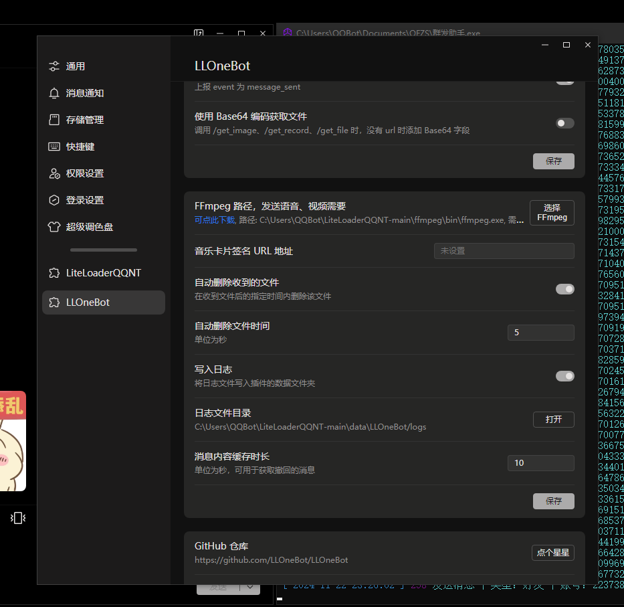The height and width of the screenshot is (607, 624).
Task: Switch to the LiteLoaderQQNT settings page
Action: [103, 272]
